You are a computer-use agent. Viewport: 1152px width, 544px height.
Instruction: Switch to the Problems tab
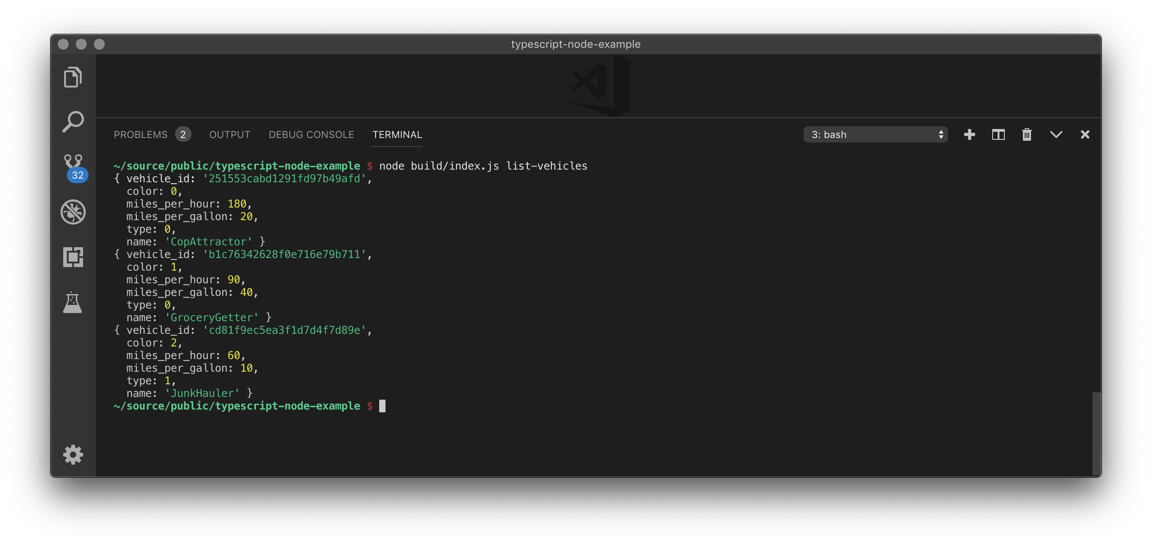[140, 134]
